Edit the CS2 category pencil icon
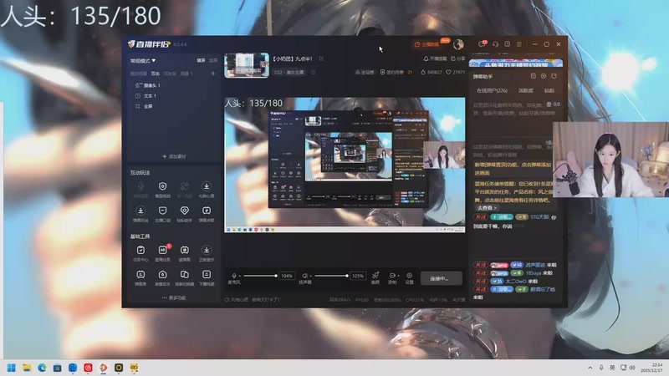This screenshot has height=376, width=669. click(313, 72)
